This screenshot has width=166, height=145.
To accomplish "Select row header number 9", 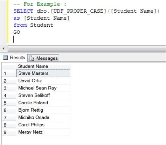I will coord(9,132).
